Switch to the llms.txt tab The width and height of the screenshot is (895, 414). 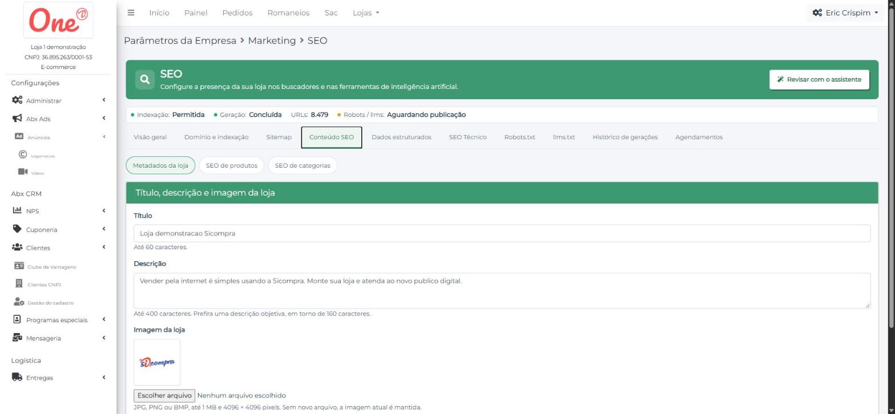[564, 137]
